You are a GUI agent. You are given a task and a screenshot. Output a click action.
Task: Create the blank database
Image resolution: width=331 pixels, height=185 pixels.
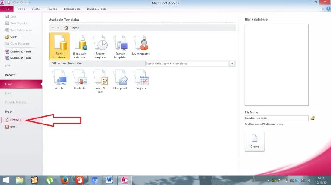tap(255, 142)
